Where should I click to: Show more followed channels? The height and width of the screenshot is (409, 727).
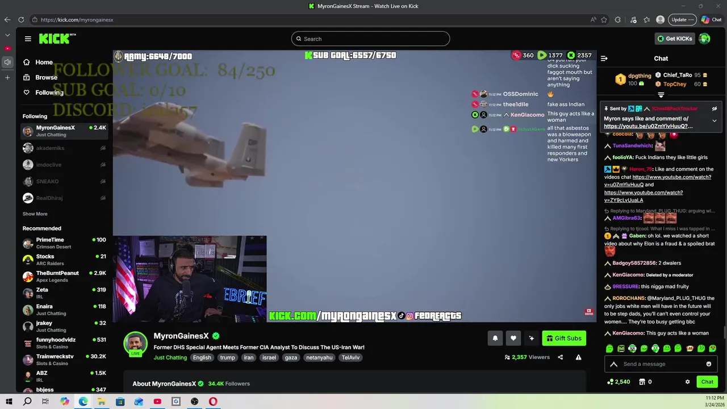coord(35,214)
